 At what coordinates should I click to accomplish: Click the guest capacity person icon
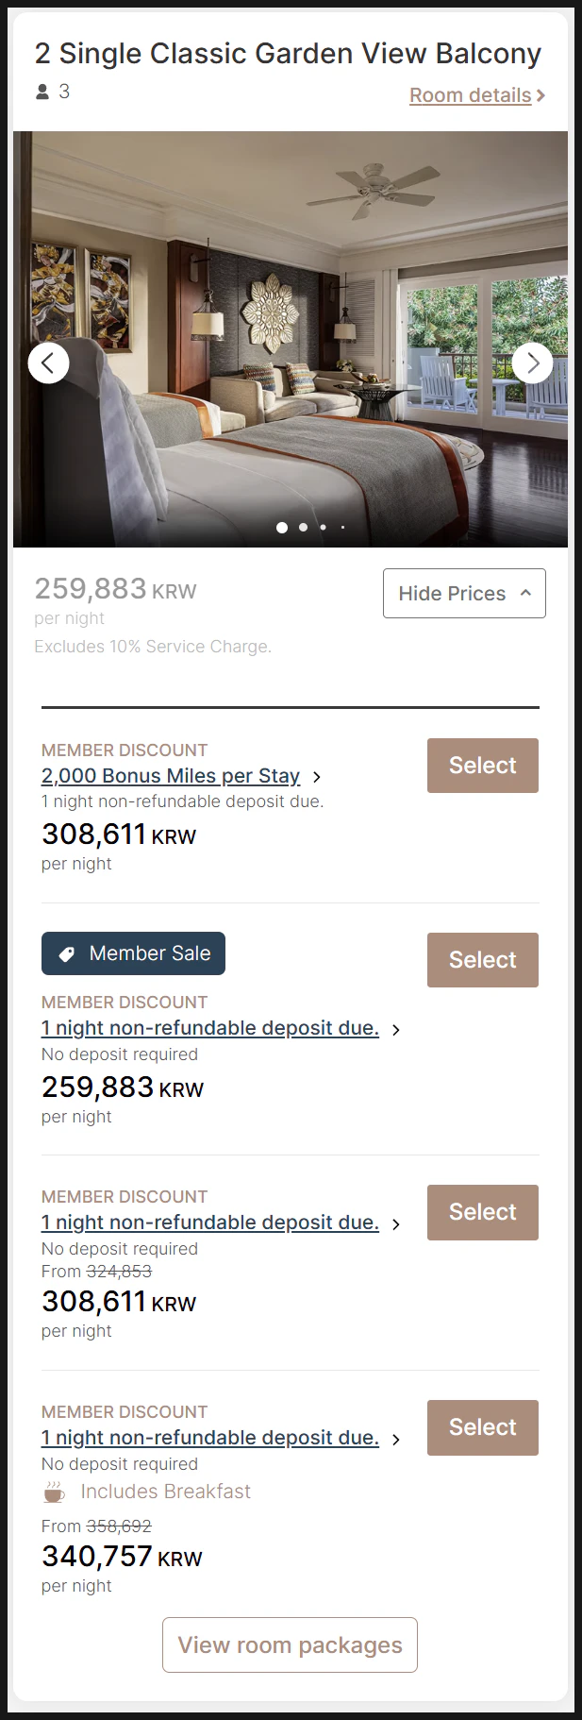pyautogui.click(x=42, y=92)
